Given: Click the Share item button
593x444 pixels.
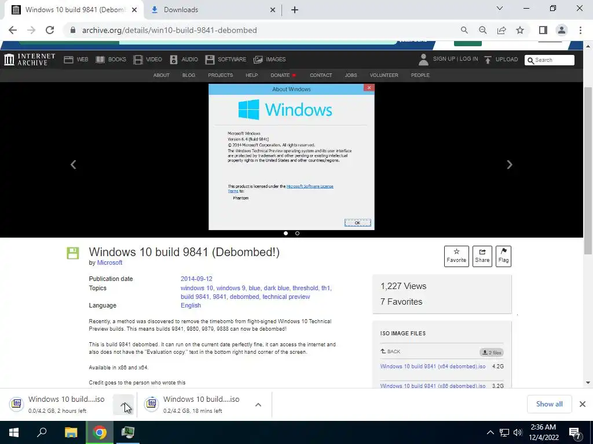Looking at the screenshot, I should [x=482, y=256].
